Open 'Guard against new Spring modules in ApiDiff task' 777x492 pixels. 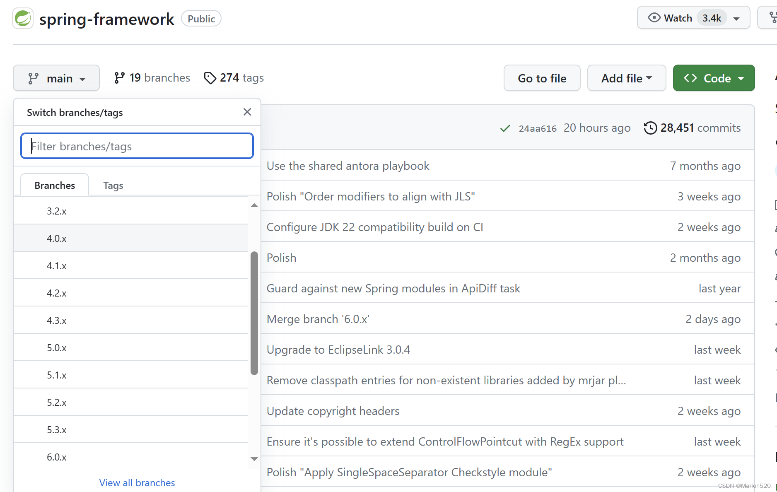[x=393, y=288]
